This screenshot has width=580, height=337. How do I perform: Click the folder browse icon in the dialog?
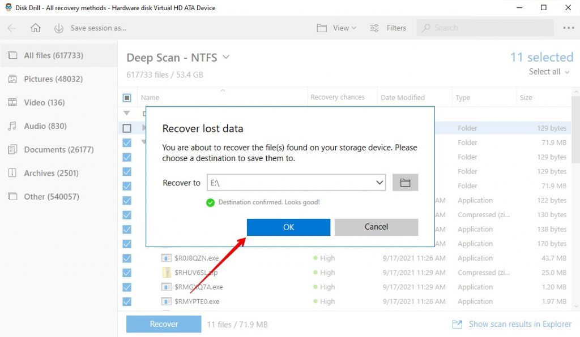405,182
